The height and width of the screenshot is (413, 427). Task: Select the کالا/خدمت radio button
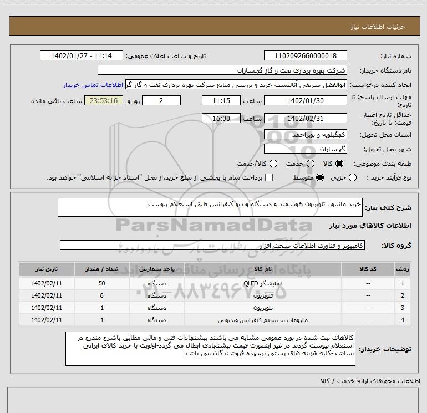[x=273, y=164]
